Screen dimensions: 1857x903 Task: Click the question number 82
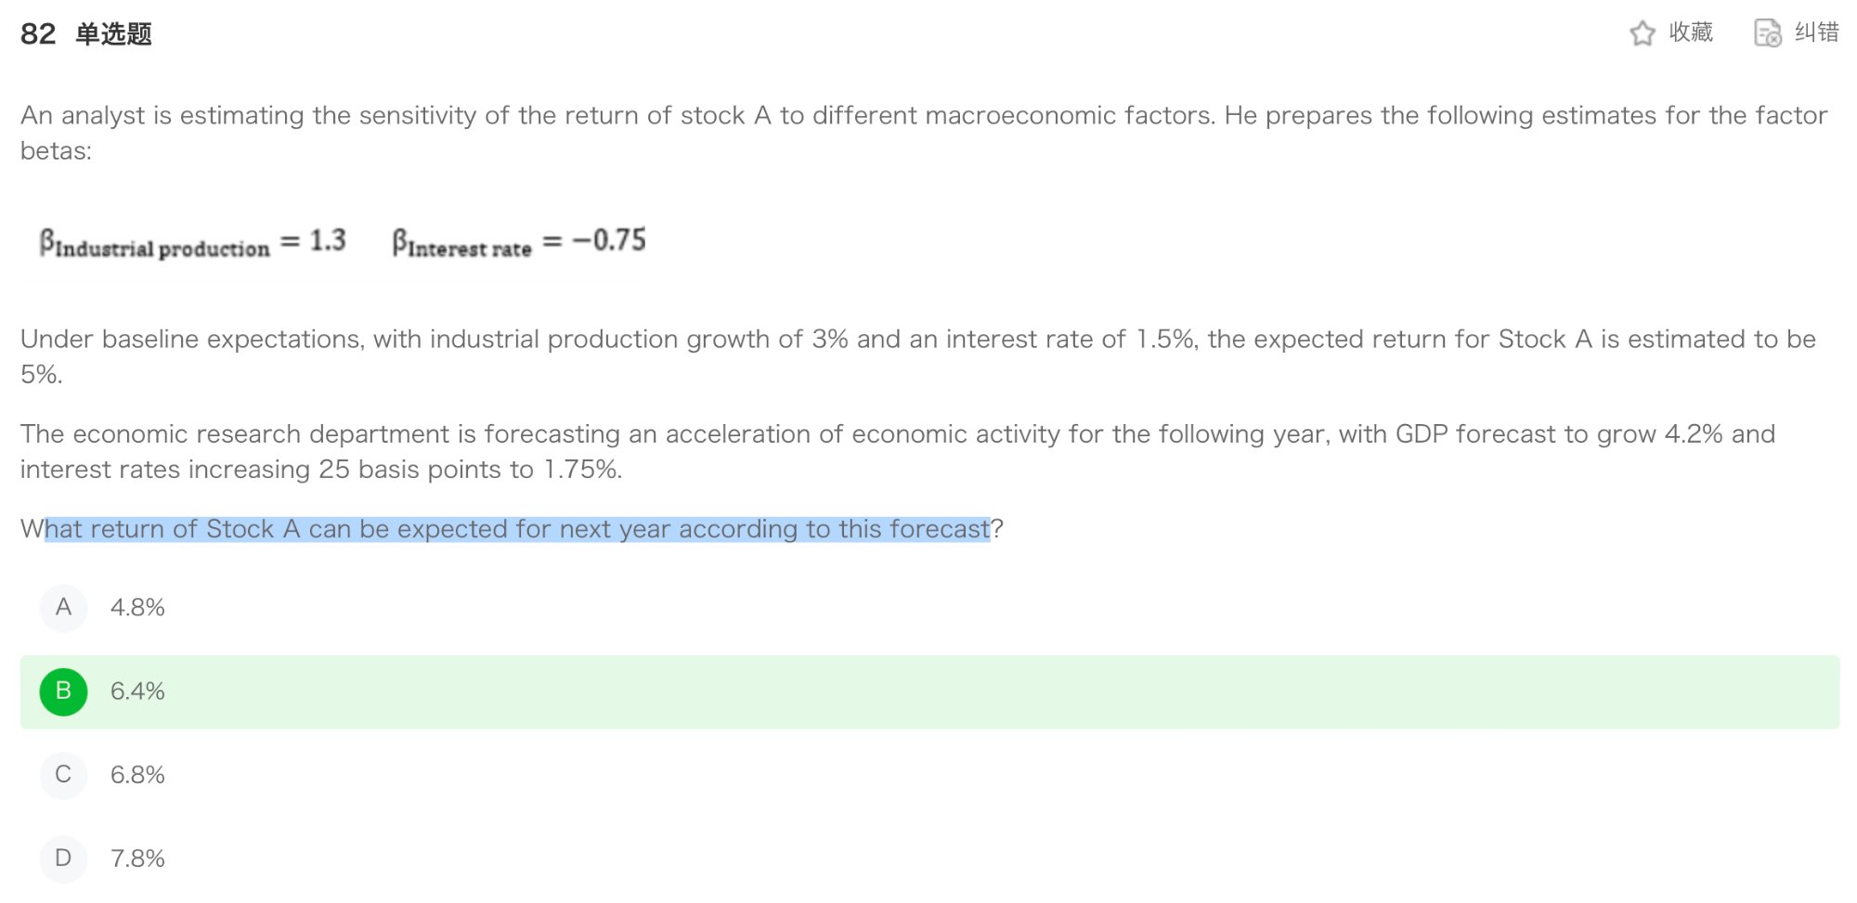pyautogui.click(x=38, y=34)
